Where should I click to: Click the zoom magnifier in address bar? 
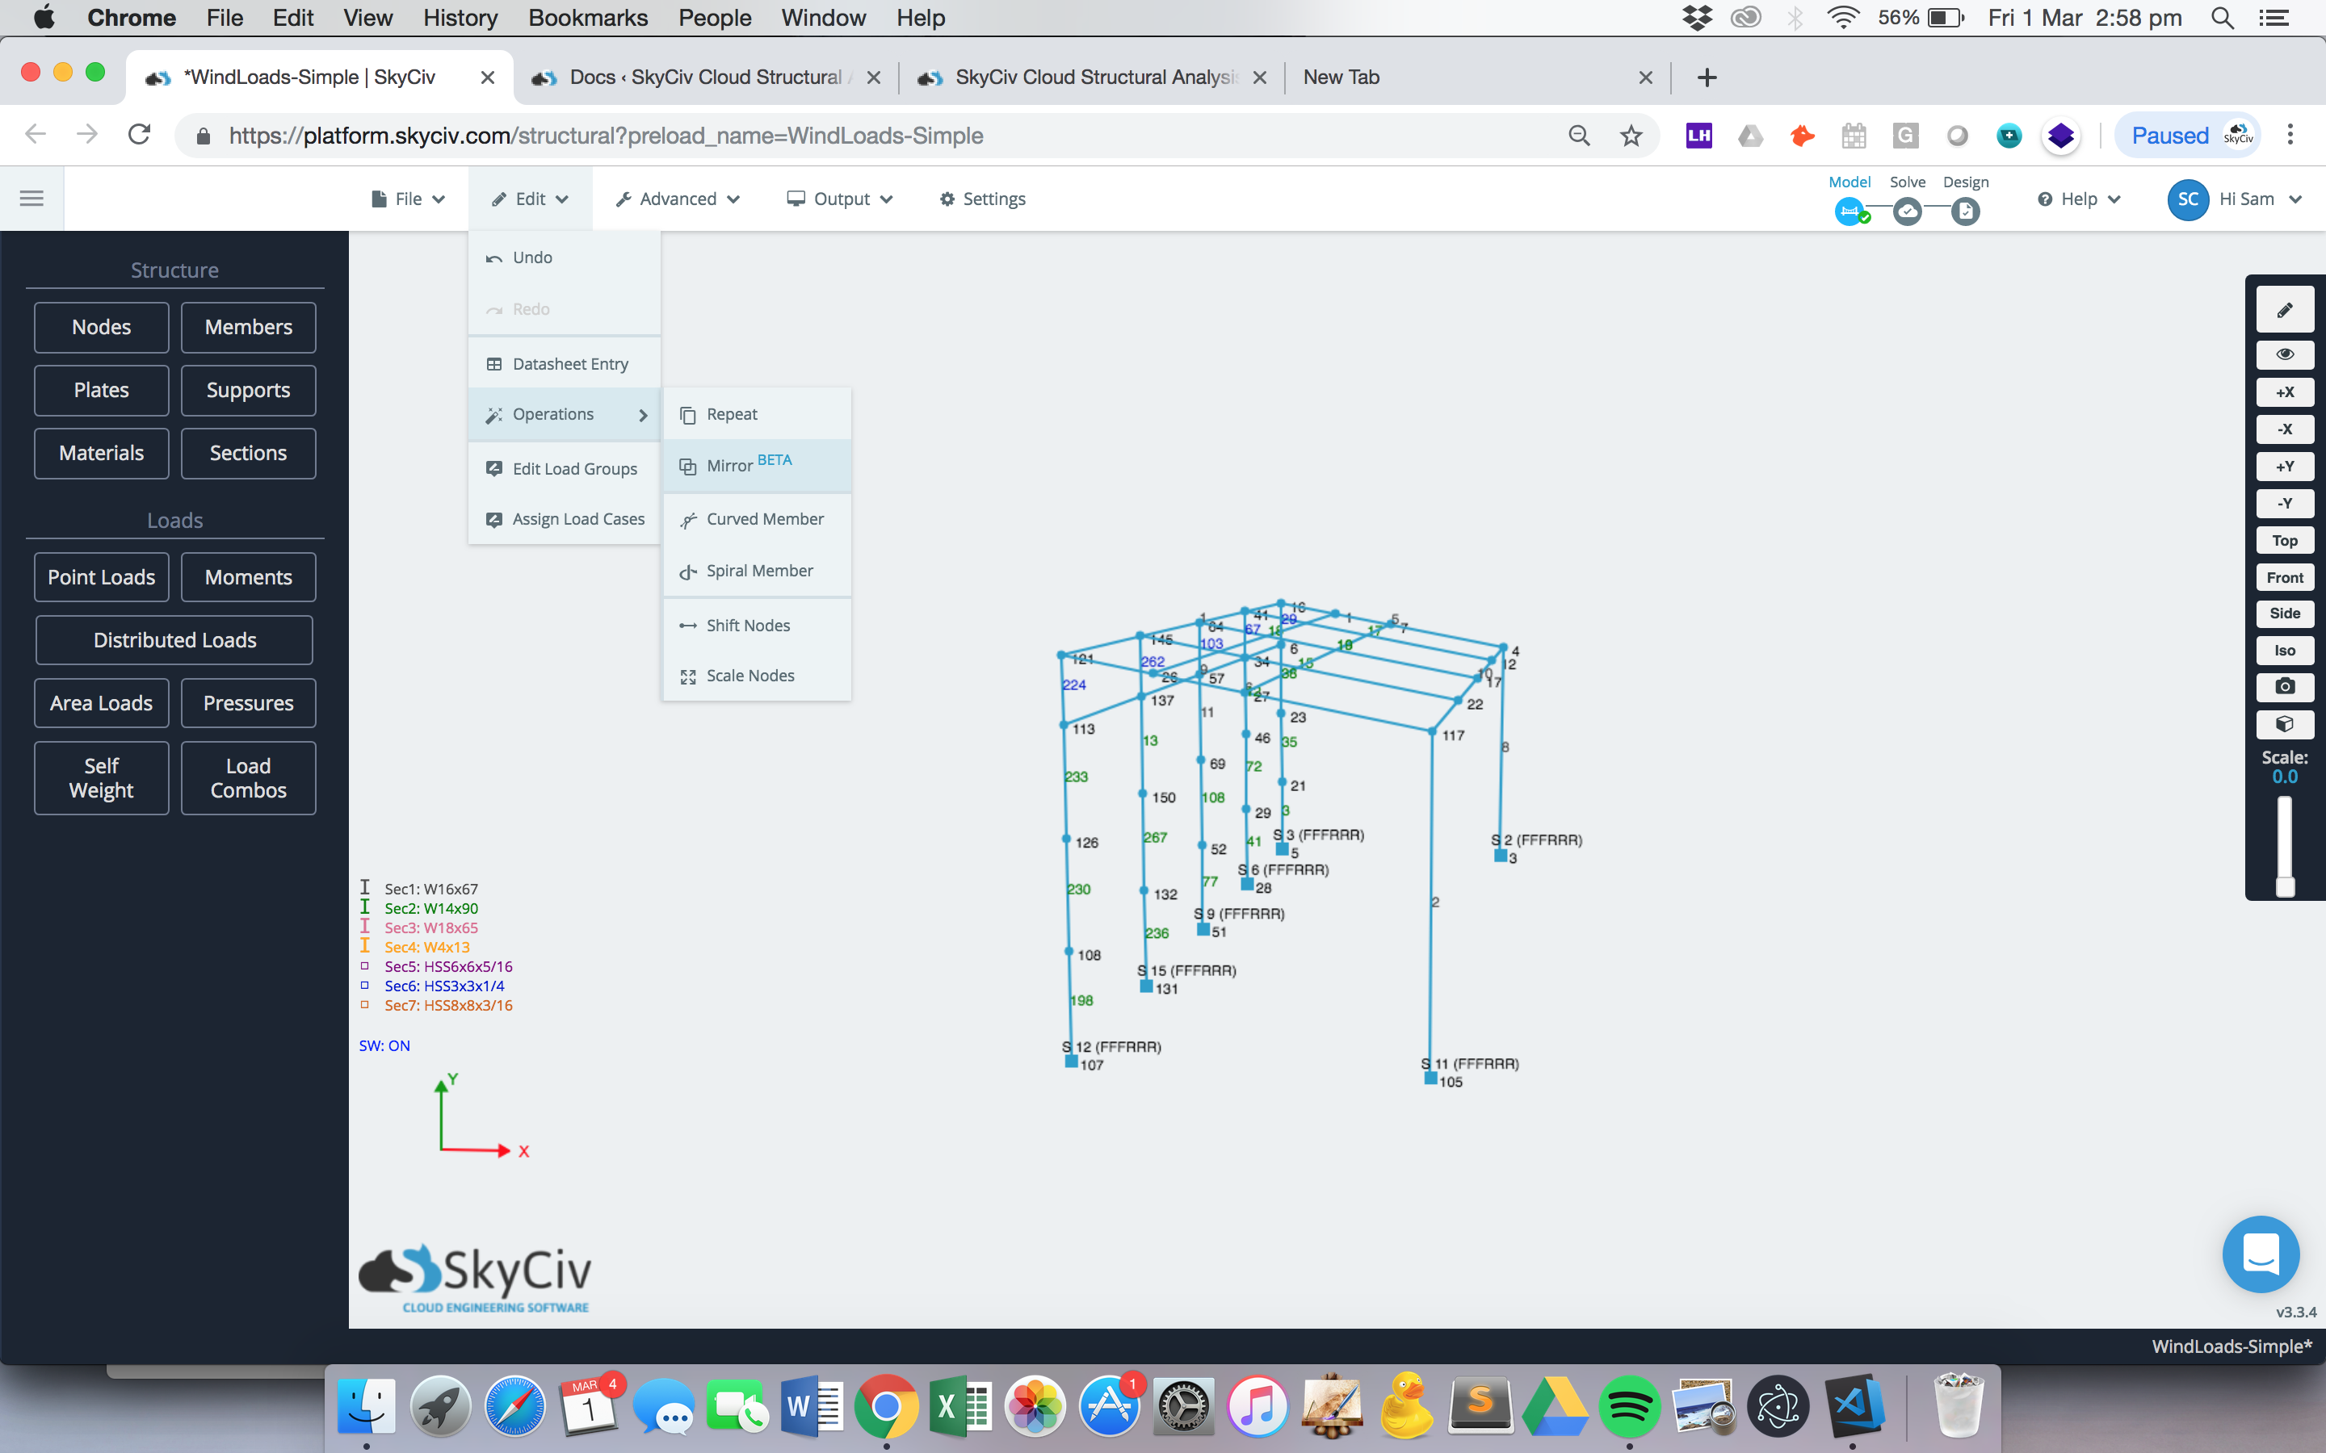[1579, 136]
